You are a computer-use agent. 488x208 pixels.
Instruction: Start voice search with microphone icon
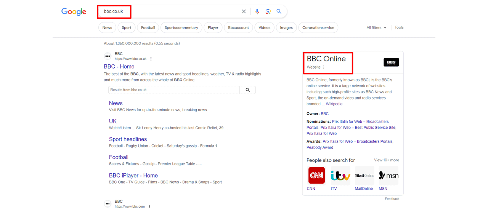pyautogui.click(x=257, y=11)
